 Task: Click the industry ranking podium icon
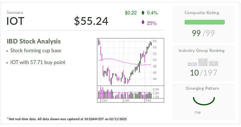coord(203,62)
